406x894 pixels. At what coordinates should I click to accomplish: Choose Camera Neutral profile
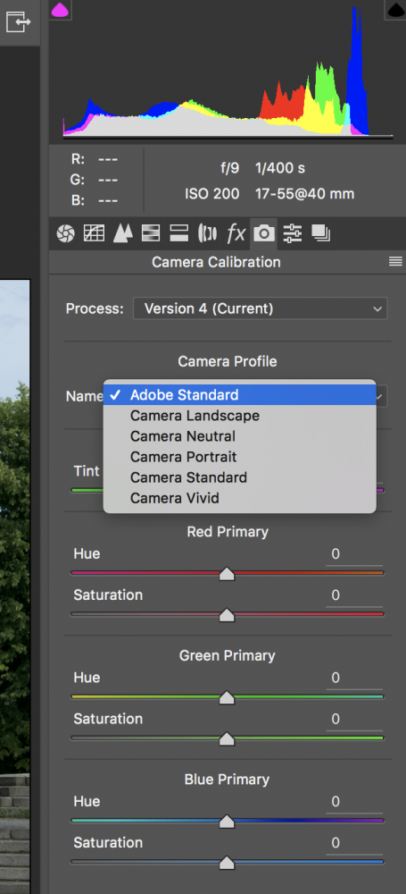[x=240, y=436]
